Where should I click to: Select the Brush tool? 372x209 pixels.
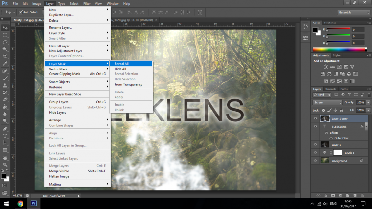[x=5, y=78]
